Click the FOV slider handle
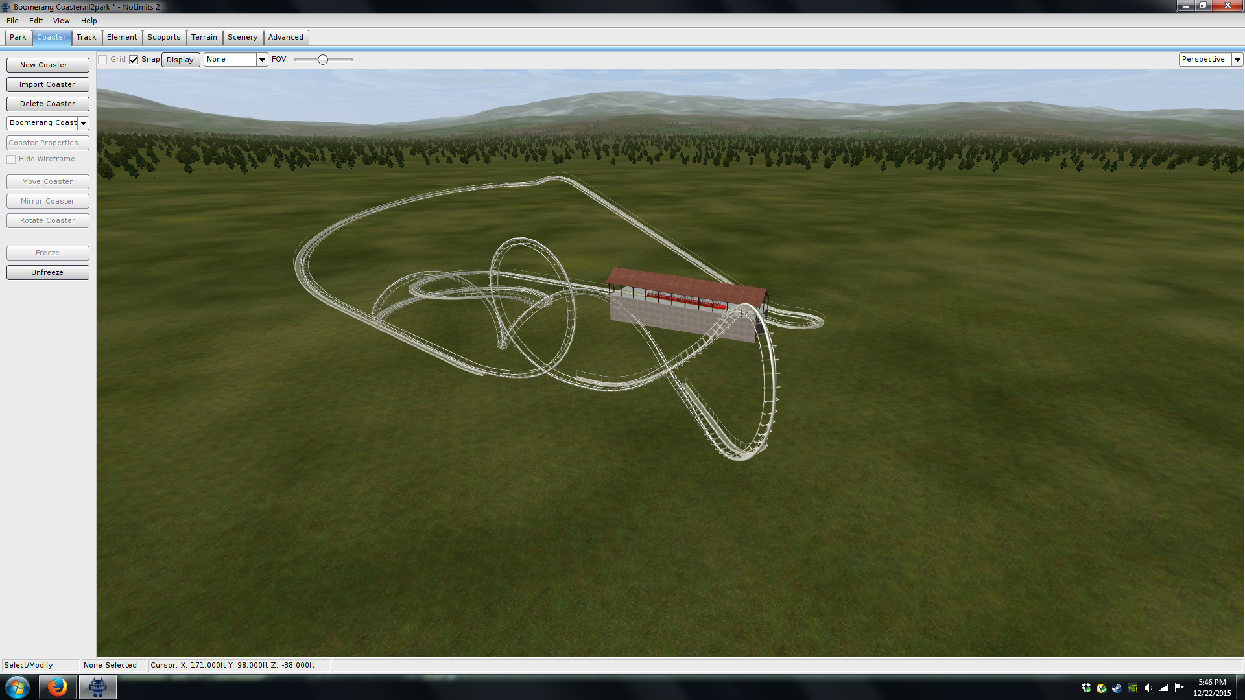 tap(322, 60)
